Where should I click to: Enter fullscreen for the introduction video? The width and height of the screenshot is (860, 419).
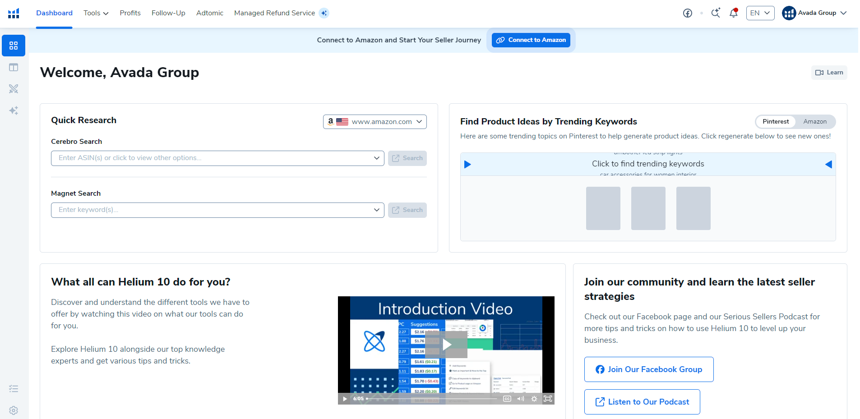point(548,399)
